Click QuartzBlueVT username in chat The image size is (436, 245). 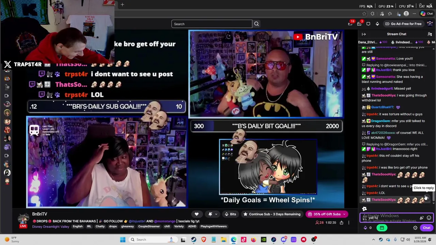[383, 107]
